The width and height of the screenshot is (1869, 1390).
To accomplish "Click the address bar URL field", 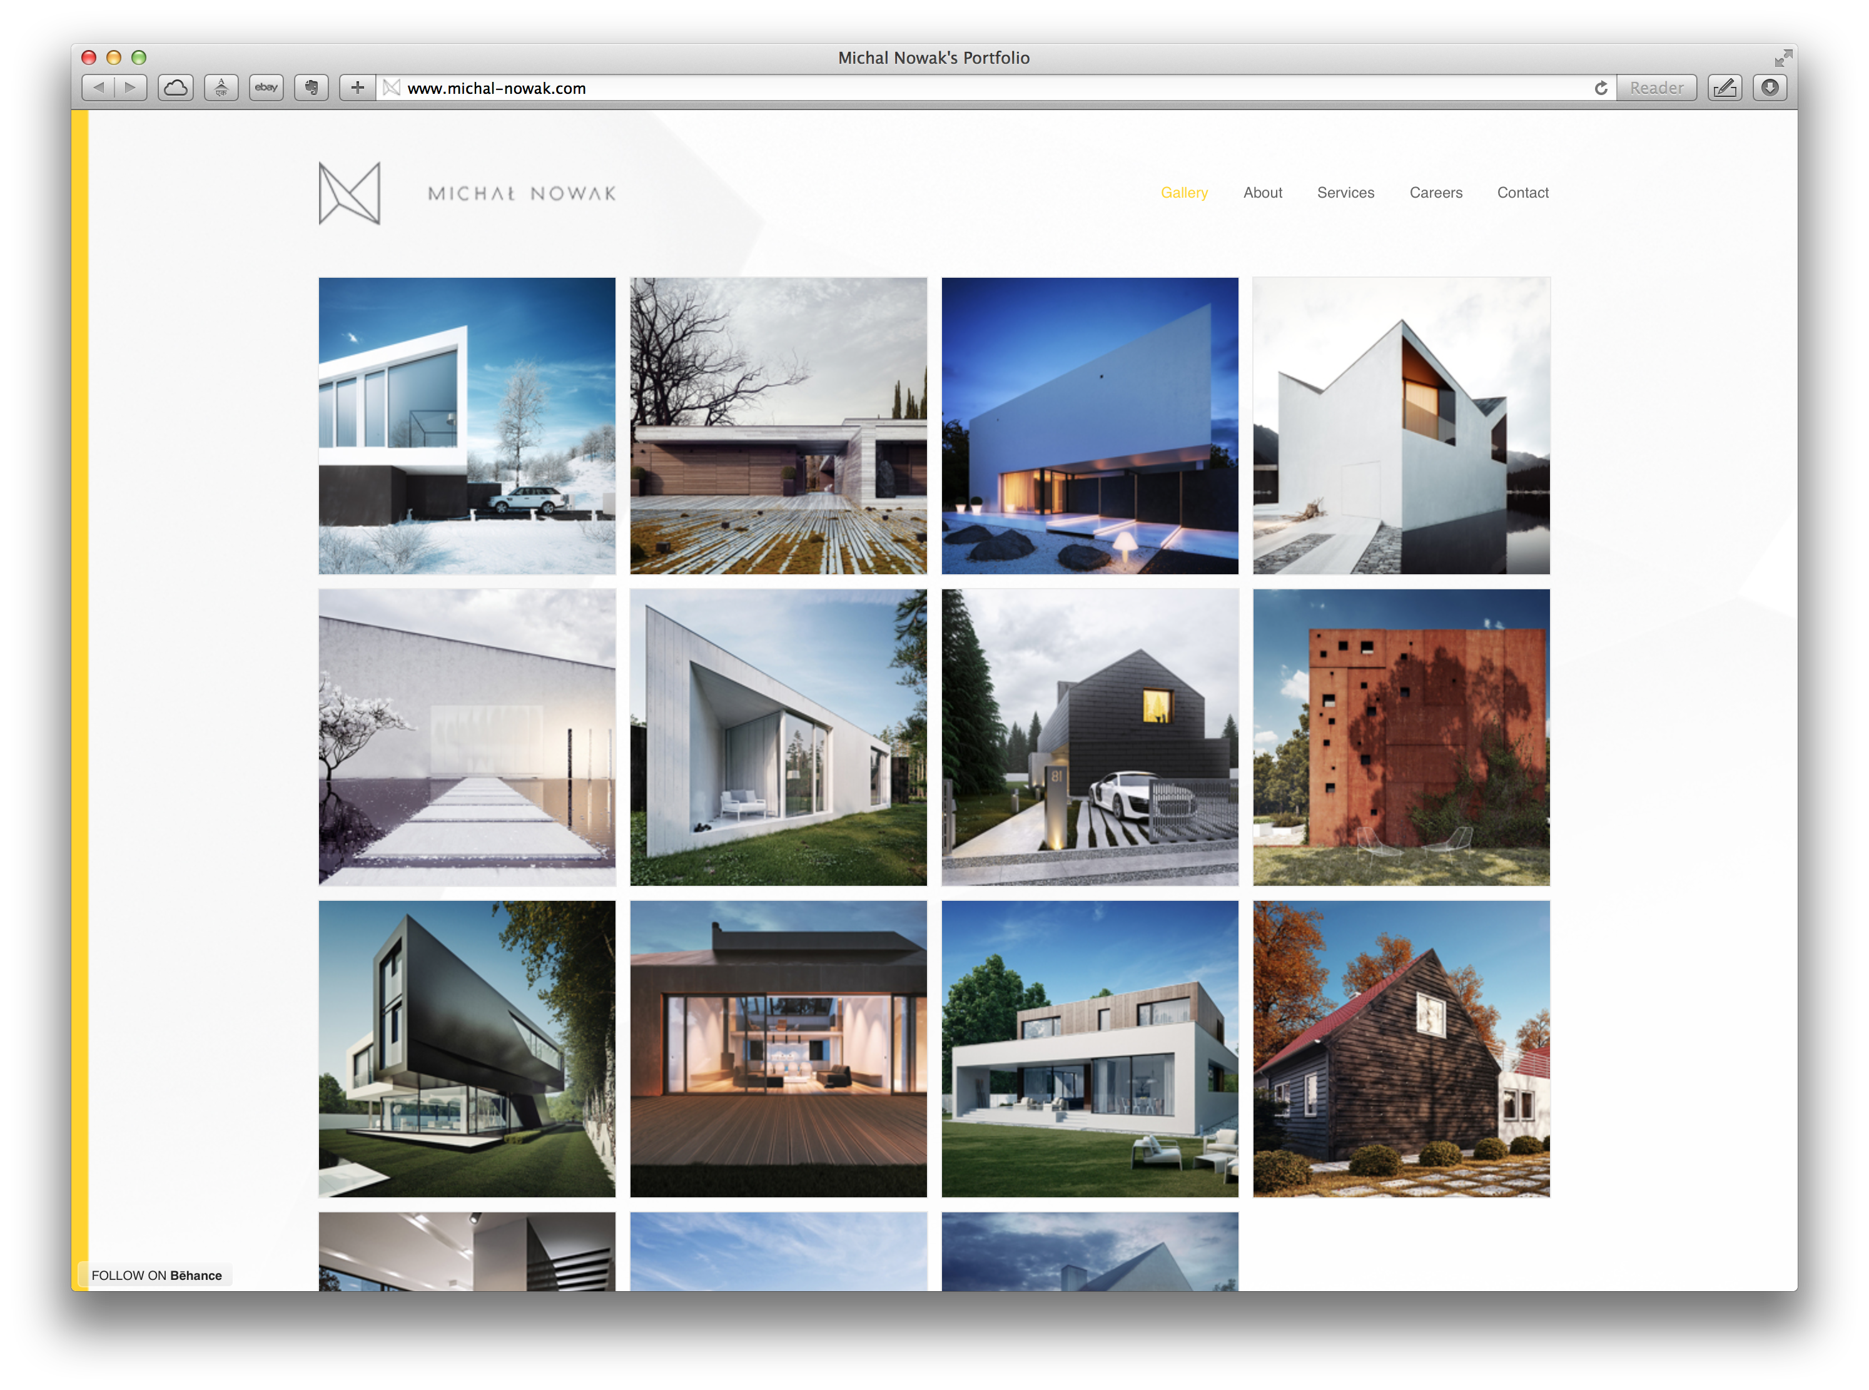I will (x=997, y=88).
